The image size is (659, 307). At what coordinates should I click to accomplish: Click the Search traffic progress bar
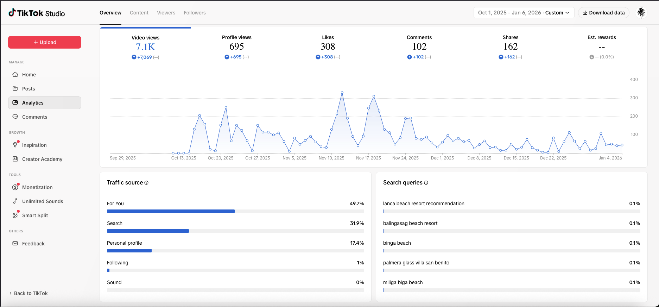235,231
